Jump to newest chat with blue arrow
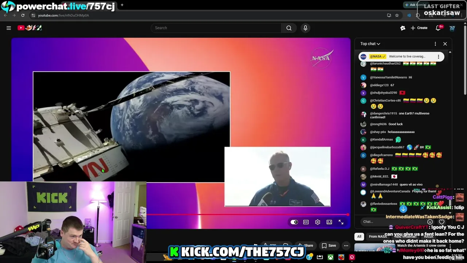Viewport: 467px width, 263px height. [403, 209]
